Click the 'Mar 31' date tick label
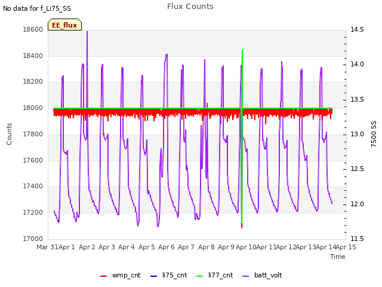Screen dimensions: 382x287 [47, 247]
